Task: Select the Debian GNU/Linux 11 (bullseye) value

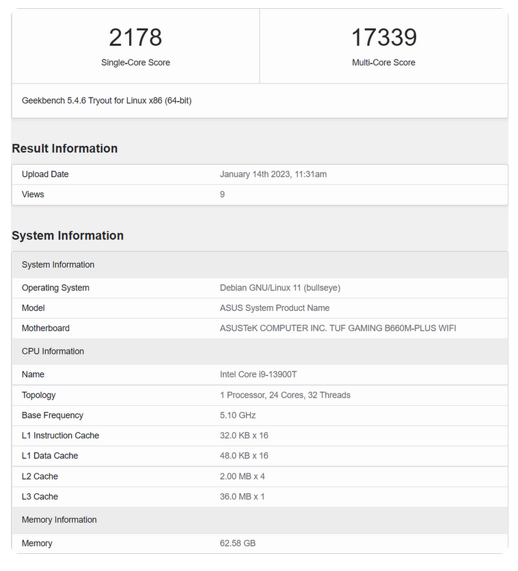Action: 280,288
